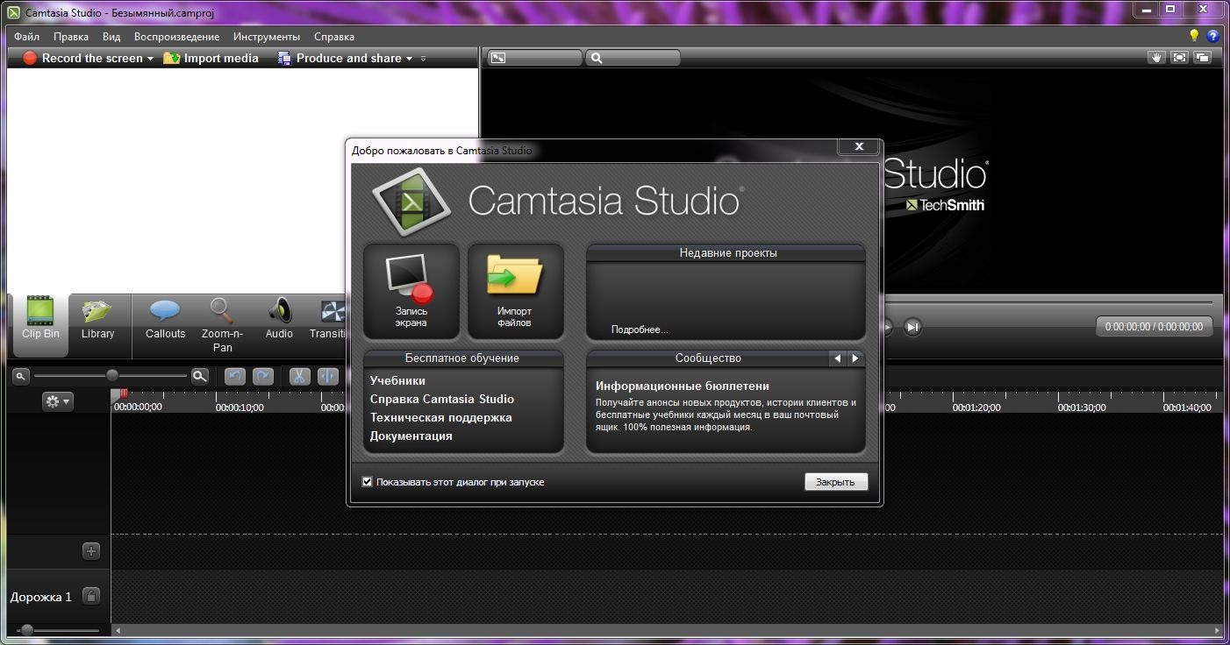The height and width of the screenshot is (645, 1230).
Task: Click the add track plus button
Action: 91,551
